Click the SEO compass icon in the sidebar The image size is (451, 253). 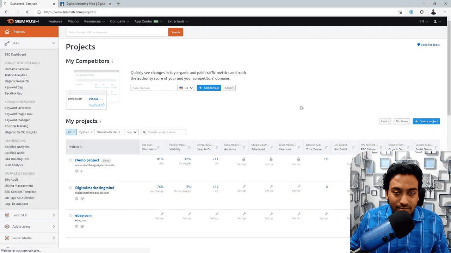click(x=6, y=43)
